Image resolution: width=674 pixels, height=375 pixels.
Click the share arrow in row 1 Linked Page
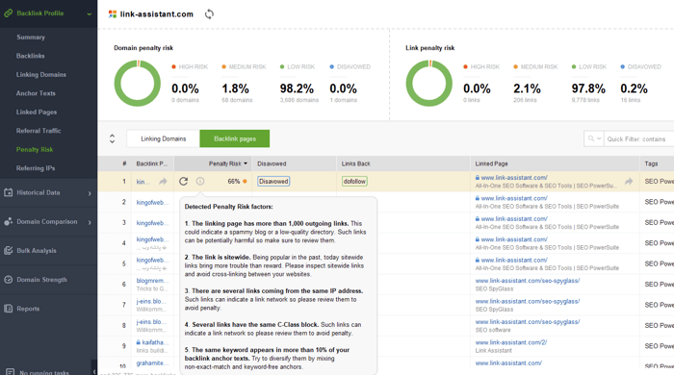click(629, 182)
